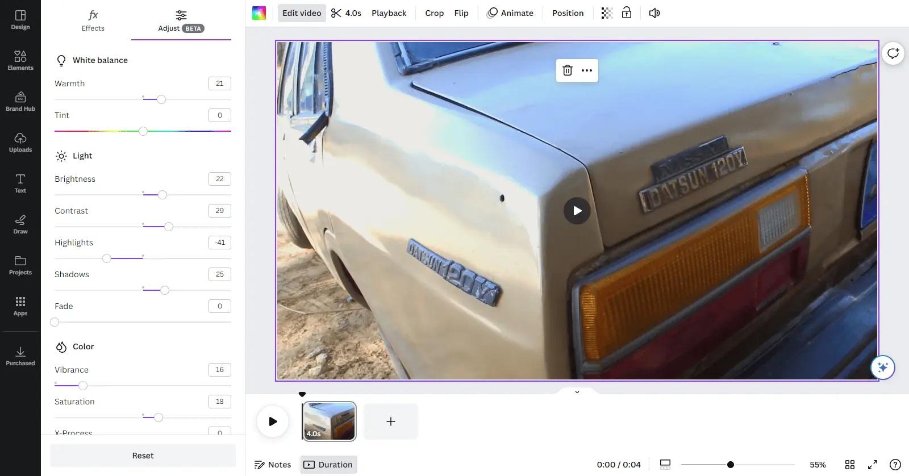Click the color palette icon in toolbar

pyautogui.click(x=259, y=13)
